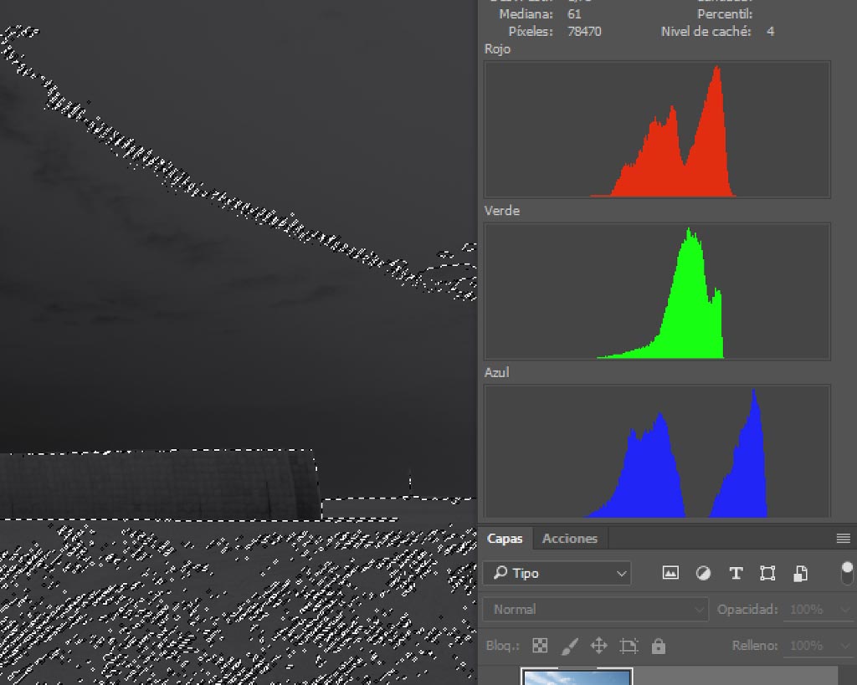Lock transparent pixels checkerboard icon
857x685 pixels.
[540, 646]
